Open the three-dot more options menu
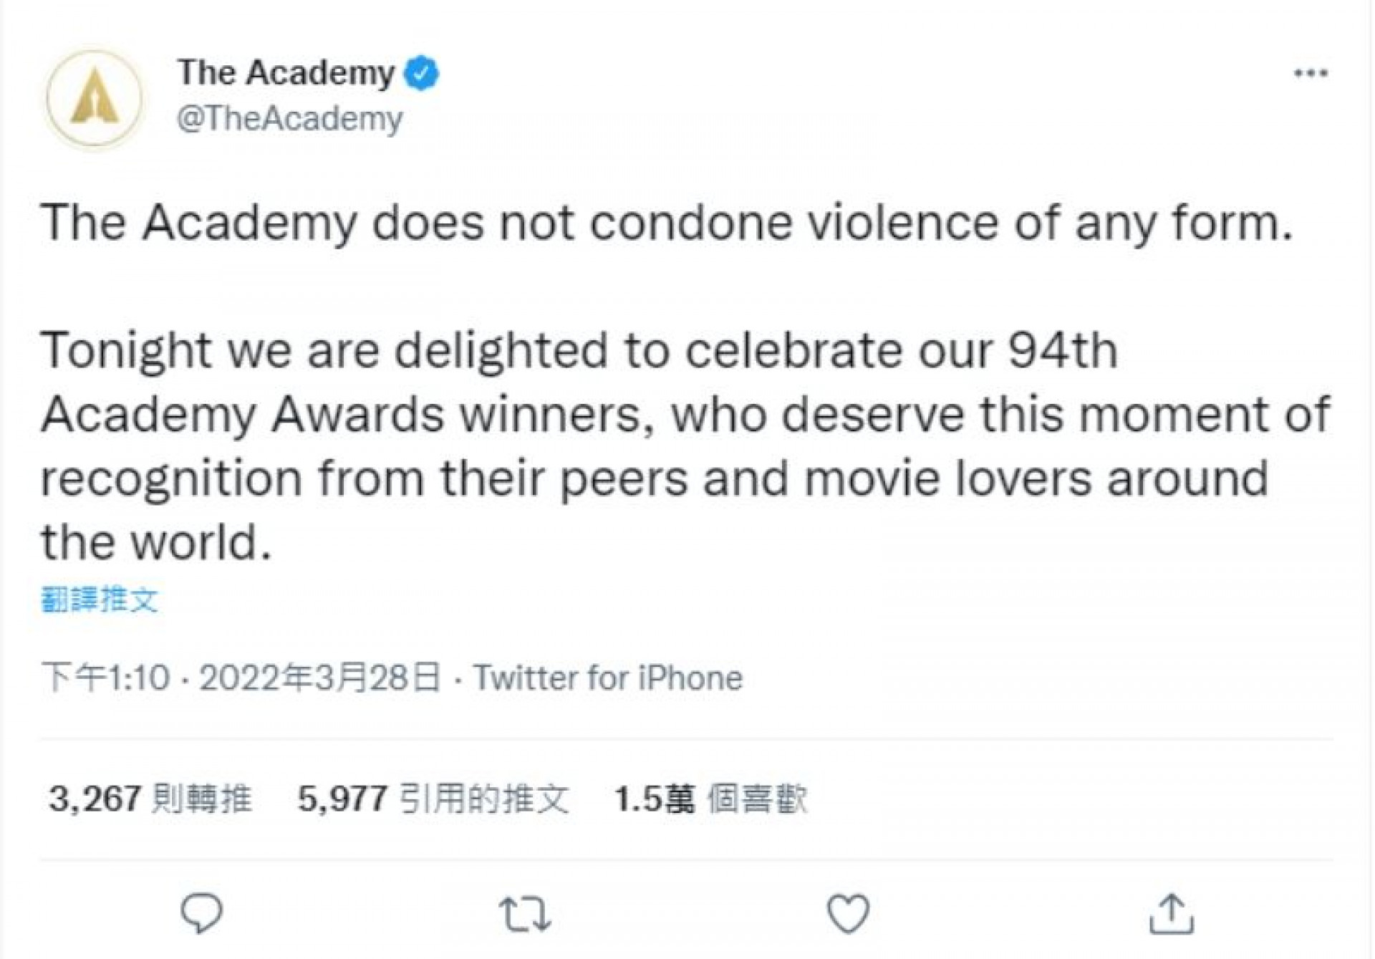1375x959 pixels. 1311,73
